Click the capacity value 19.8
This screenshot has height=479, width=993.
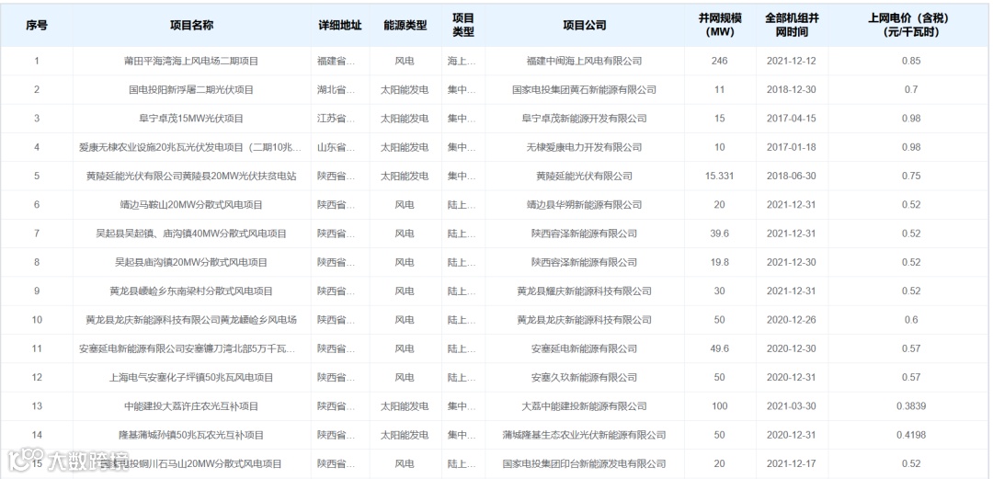(719, 262)
